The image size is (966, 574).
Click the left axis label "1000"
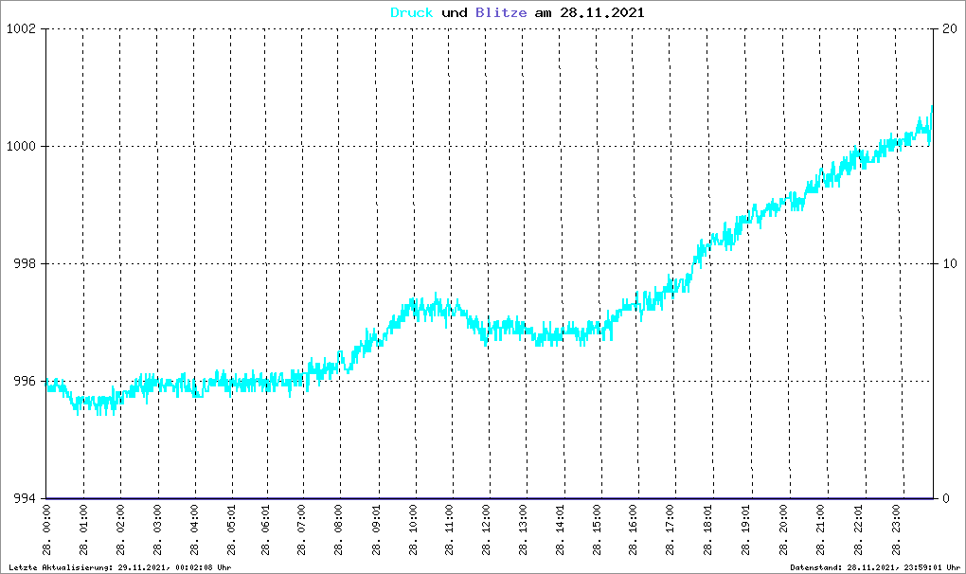(x=21, y=147)
